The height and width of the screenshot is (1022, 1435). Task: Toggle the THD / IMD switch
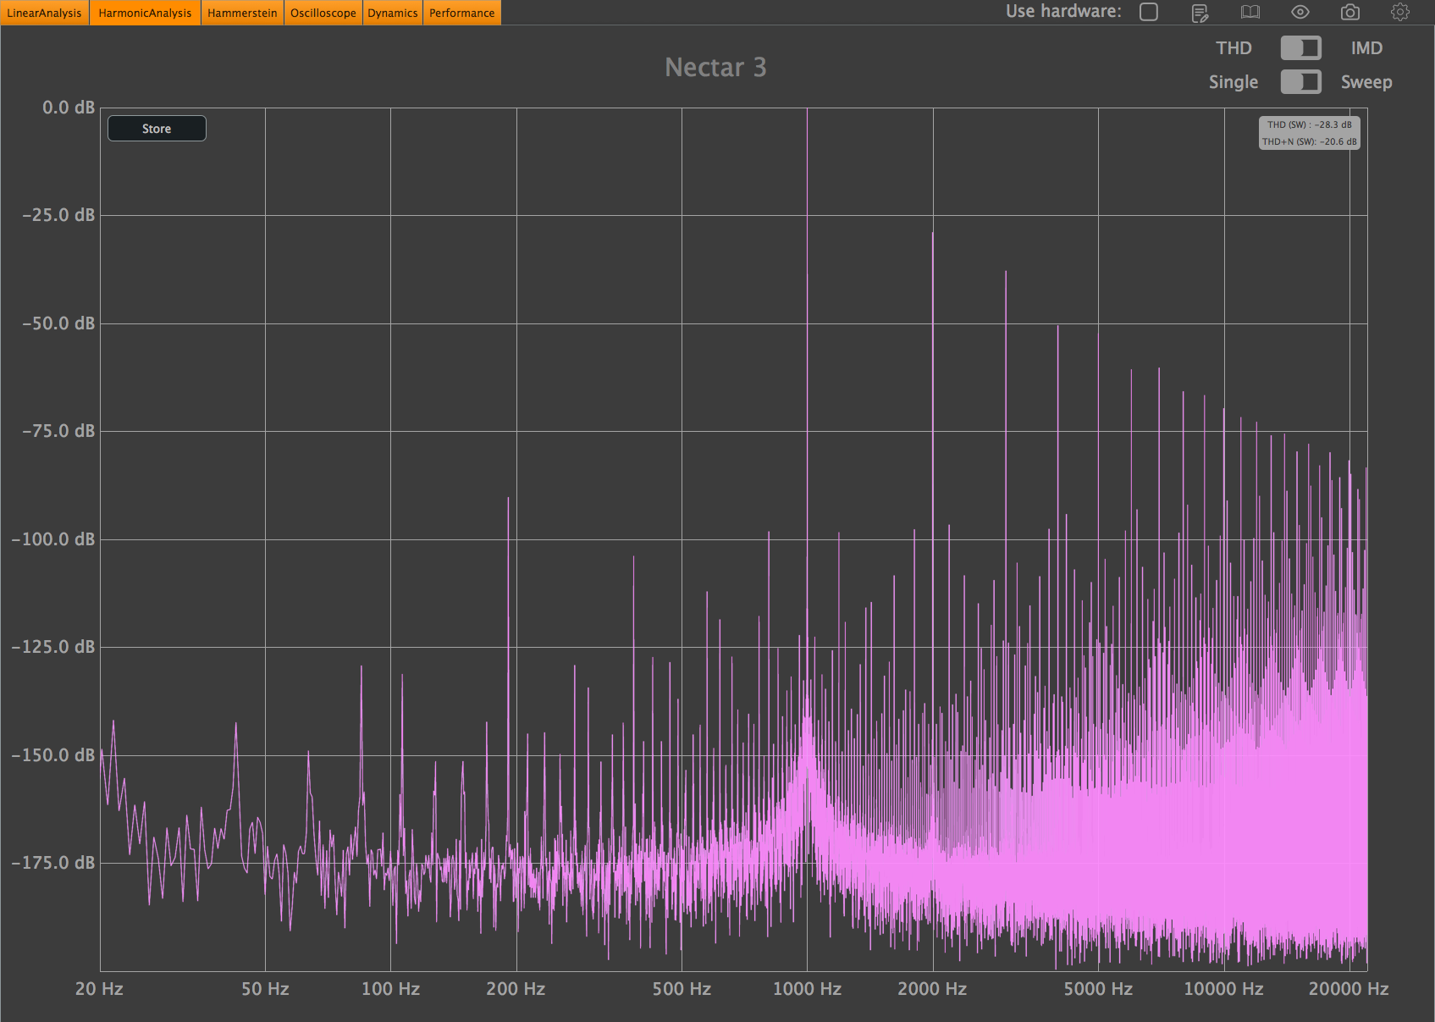point(1300,48)
